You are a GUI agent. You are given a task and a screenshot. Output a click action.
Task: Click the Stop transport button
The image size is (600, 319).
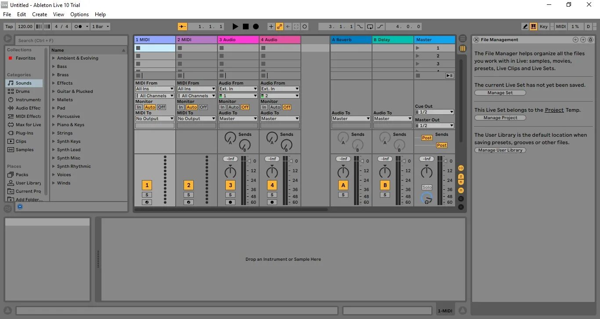[246, 27]
